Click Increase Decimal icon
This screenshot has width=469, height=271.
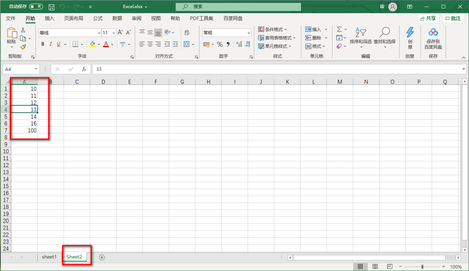click(239, 44)
